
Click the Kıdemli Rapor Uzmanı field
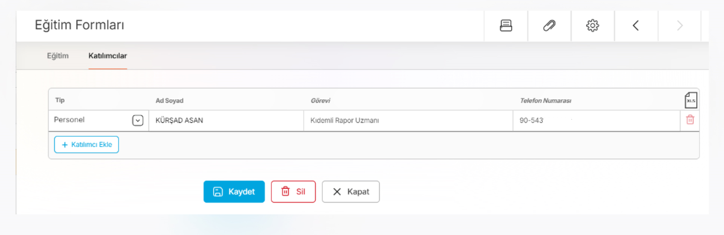pyautogui.click(x=408, y=120)
